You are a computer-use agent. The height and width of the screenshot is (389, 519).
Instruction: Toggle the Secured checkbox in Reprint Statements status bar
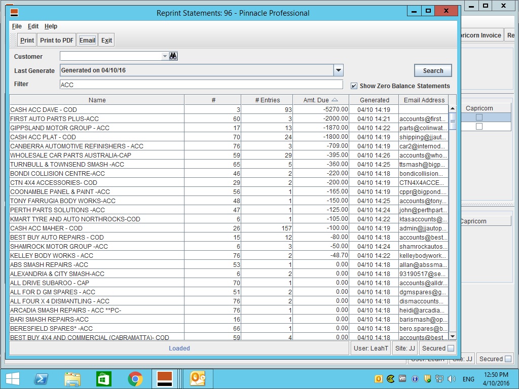pyautogui.click(x=451, y=348)
